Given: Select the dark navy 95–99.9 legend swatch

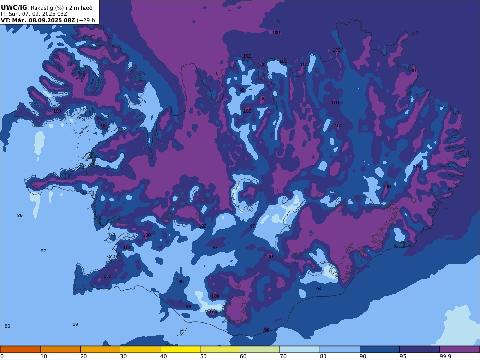Looking at the screenshot, I should coord(420,349).
